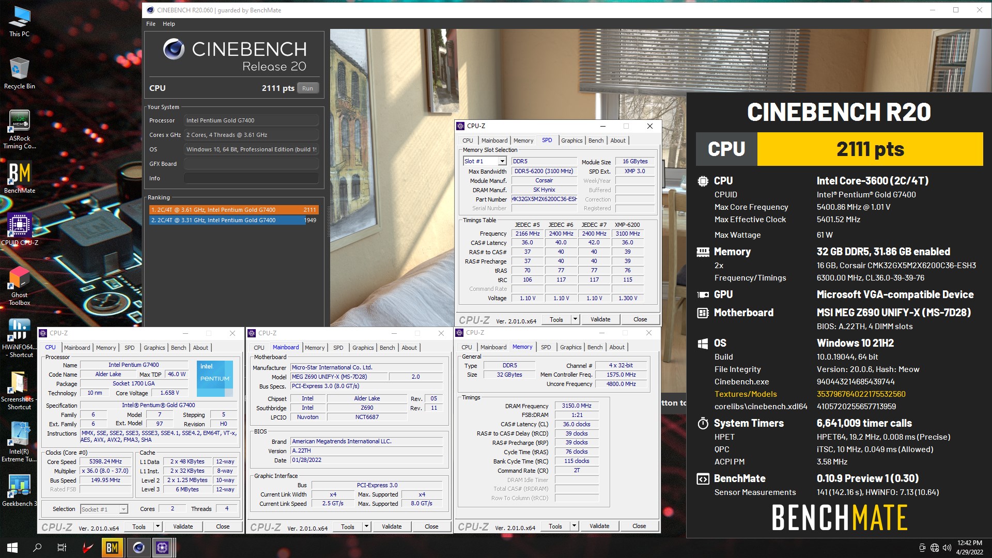This screenshot has height=558, width=992.
Task: Select ranking entry 2C/4T @ 3.61 GHz
Action: tap(233, 210)
